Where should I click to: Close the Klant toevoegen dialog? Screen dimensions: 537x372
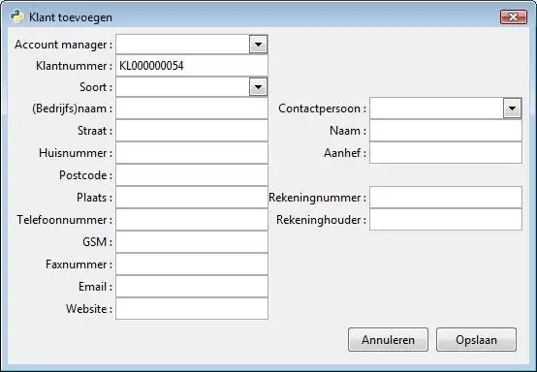[x=514, y=17]
